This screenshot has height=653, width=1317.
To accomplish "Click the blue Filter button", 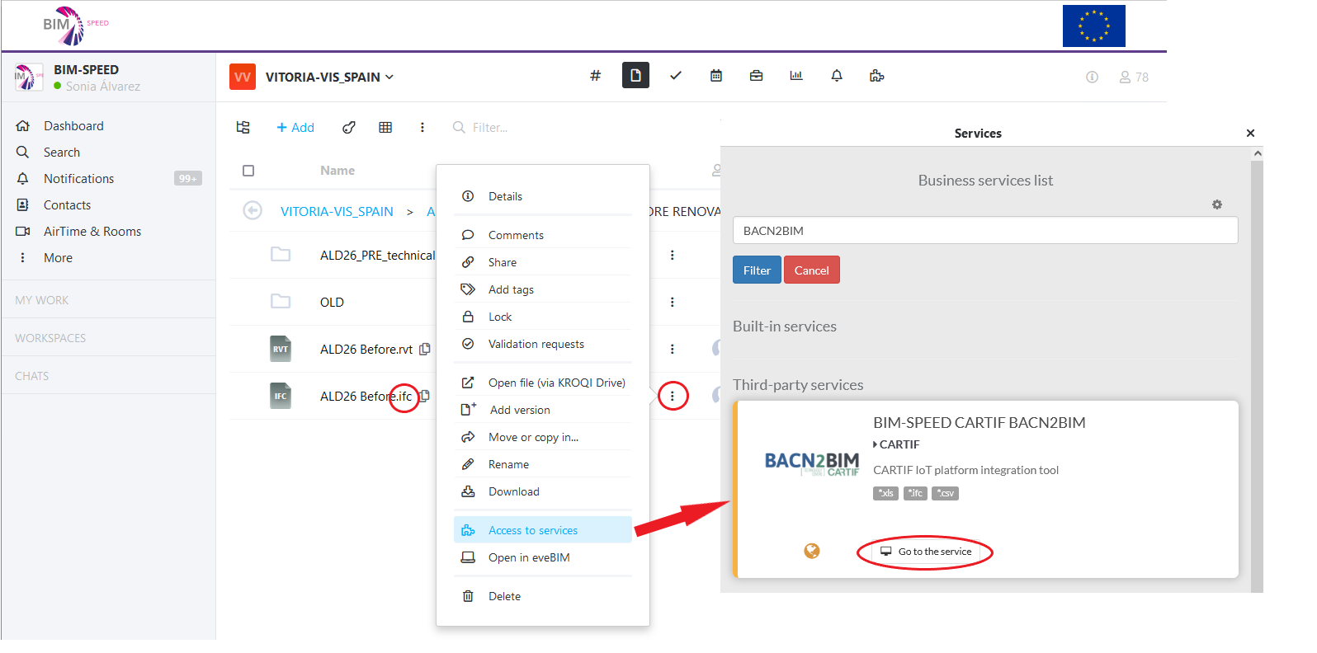I will [757, 270].
